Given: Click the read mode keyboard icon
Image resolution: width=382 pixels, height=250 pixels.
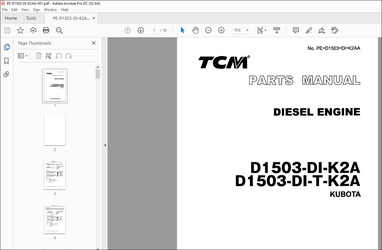Looking at the screenshot, I should [x=277, y=30].
